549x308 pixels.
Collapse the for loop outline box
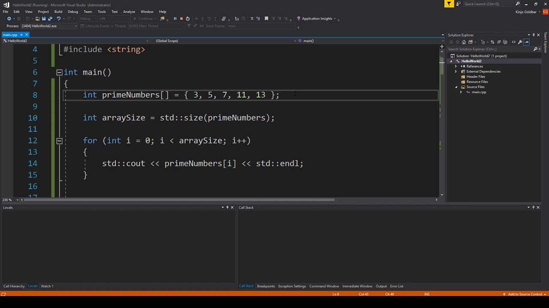59,141
